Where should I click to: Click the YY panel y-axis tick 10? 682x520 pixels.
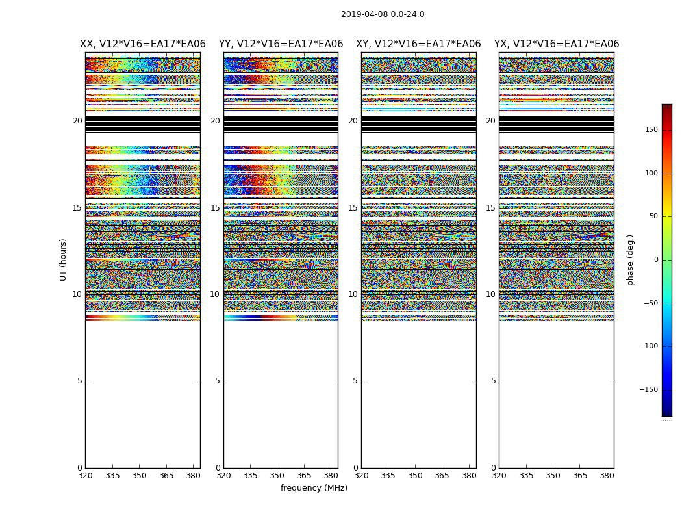(215, 294)
